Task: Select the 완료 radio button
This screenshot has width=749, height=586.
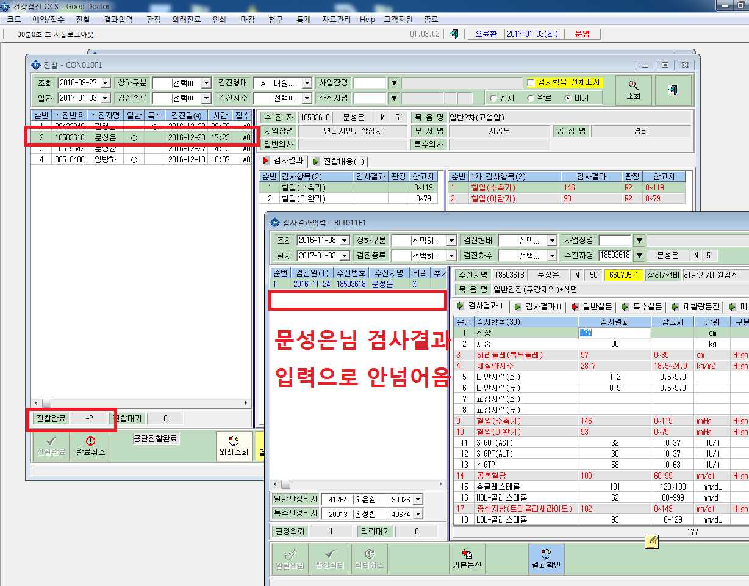Action: point(531,98)
